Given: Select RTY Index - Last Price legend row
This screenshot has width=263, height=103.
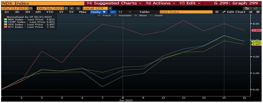Looking at the screenshot, I should point(29,27).
